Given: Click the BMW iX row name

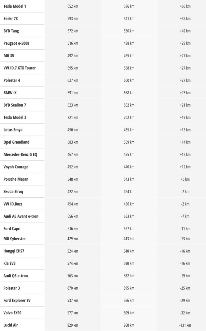Looking at the screenshot, I should click(10, 93).
